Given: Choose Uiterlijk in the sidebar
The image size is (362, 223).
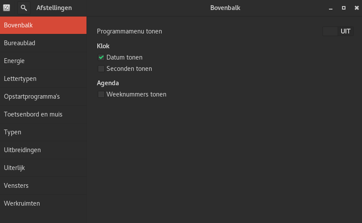Looking at the screenshot, I should pos(43,168).
